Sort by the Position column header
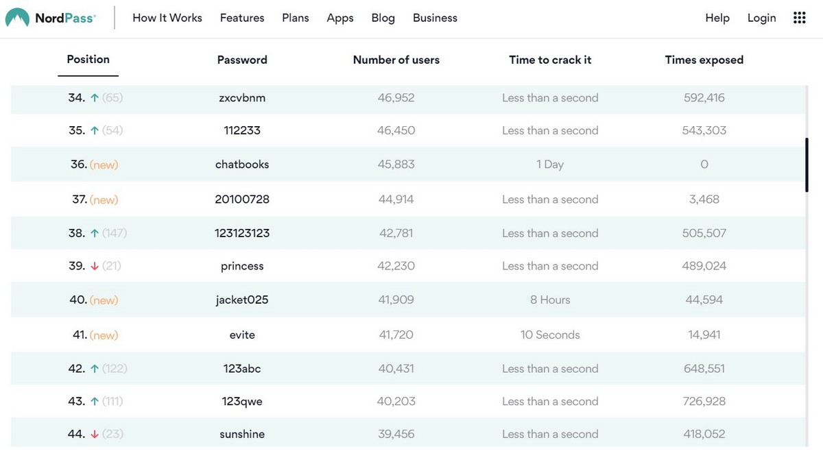 (x=88, y=60)
